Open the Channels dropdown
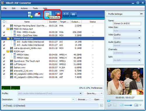 (127, 53)
